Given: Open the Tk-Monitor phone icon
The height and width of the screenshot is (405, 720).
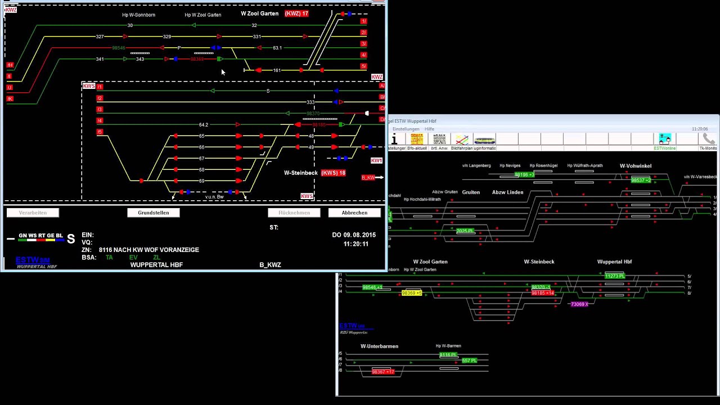Looking at the screenshot, I should click(709, 139).
